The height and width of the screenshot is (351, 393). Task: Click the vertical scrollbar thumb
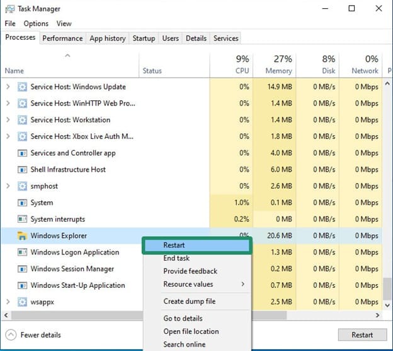387,289
